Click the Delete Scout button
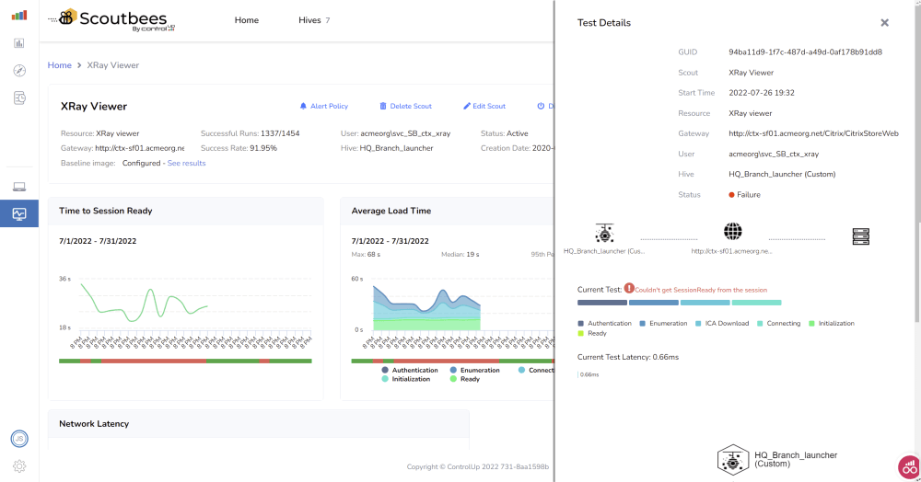 click(405, 106)
